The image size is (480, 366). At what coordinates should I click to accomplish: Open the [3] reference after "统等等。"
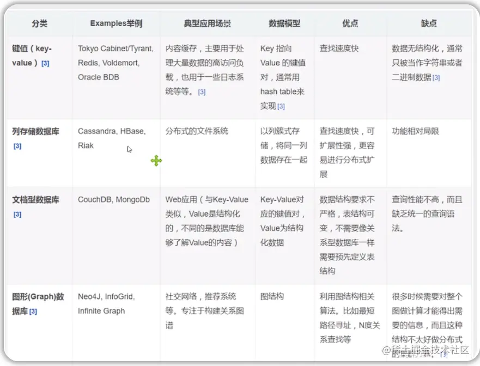(x=202, y=92)
